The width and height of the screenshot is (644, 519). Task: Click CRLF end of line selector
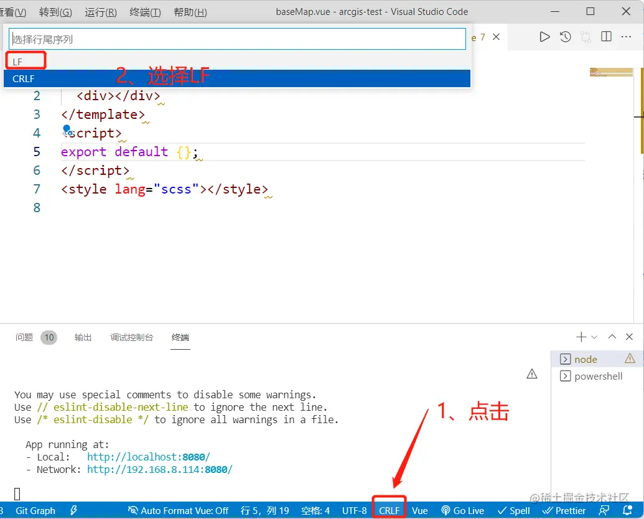(390, 510)
